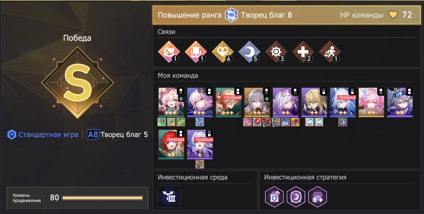The height and width of the screenshot is (214, 424).
Task: Select the first diamond equipment under blonde character
Action: coord(310,122)
